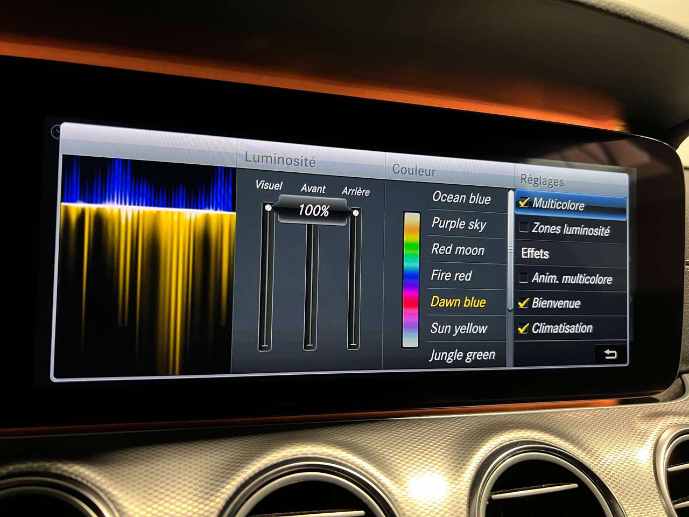Click the Visuel brightness slider
The width and height of the screenshot is (689, 517).
[266, 277]
